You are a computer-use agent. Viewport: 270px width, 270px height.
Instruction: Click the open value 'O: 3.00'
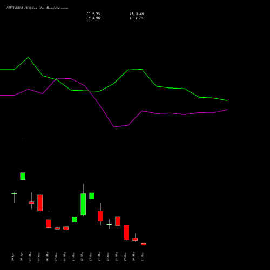tap(93, 18)
